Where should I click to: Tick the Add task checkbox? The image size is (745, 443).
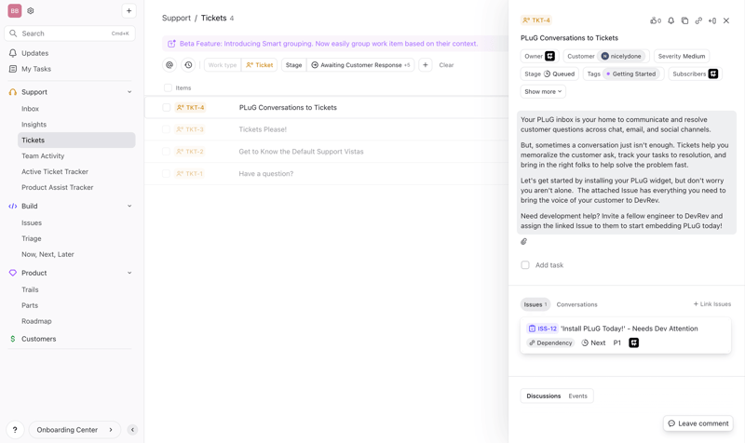click(525, 265)
